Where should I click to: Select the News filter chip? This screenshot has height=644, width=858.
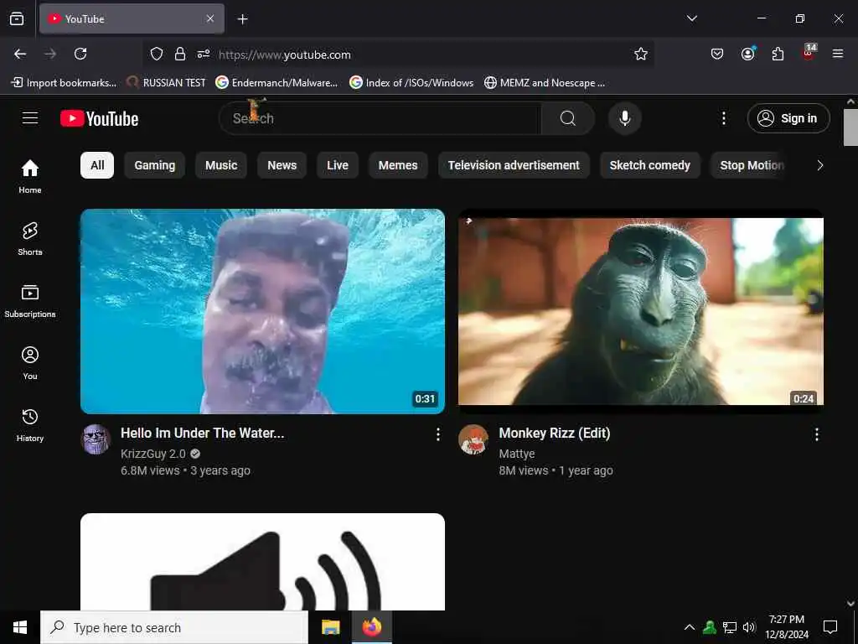[x=282, y=165]
